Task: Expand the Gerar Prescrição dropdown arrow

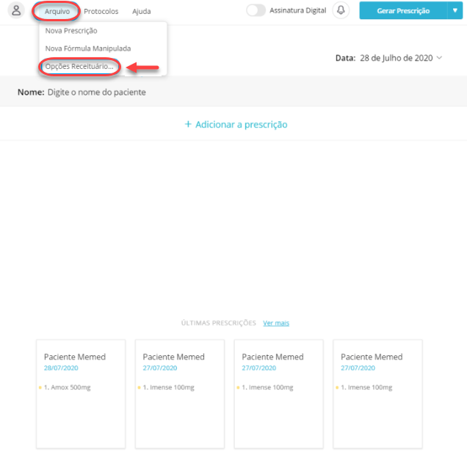Action: [x=455, y=10]
